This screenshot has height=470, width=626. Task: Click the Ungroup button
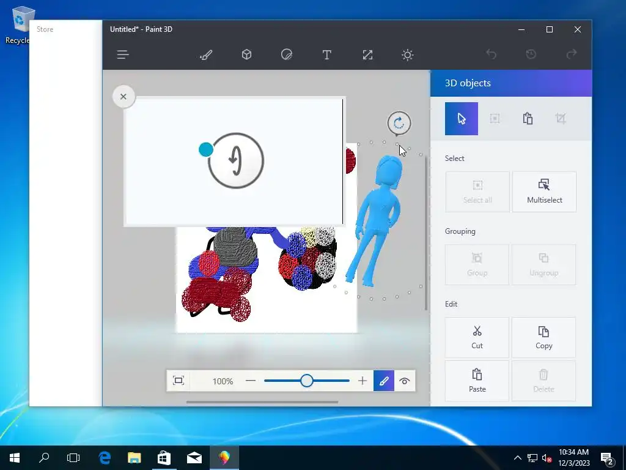[543, 264]
